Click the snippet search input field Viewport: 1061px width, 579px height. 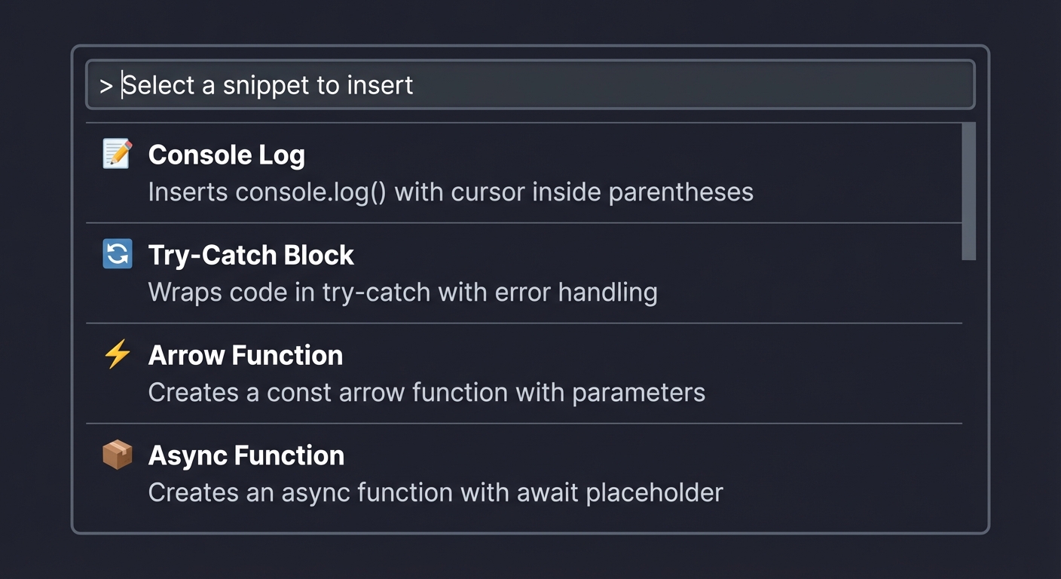click(527, 84)
